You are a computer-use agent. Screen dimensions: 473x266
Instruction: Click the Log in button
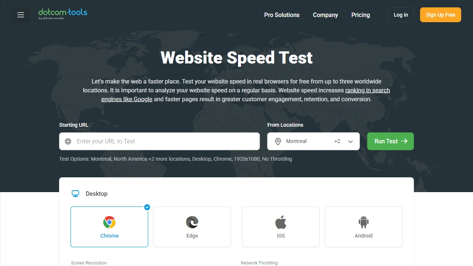click(401, 15)
